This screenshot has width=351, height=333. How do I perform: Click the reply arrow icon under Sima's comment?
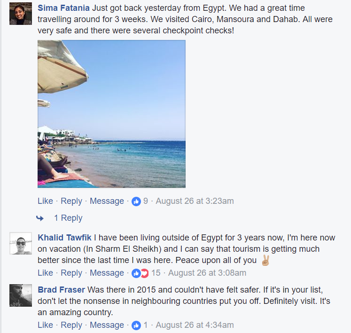(x=40, y=218)
